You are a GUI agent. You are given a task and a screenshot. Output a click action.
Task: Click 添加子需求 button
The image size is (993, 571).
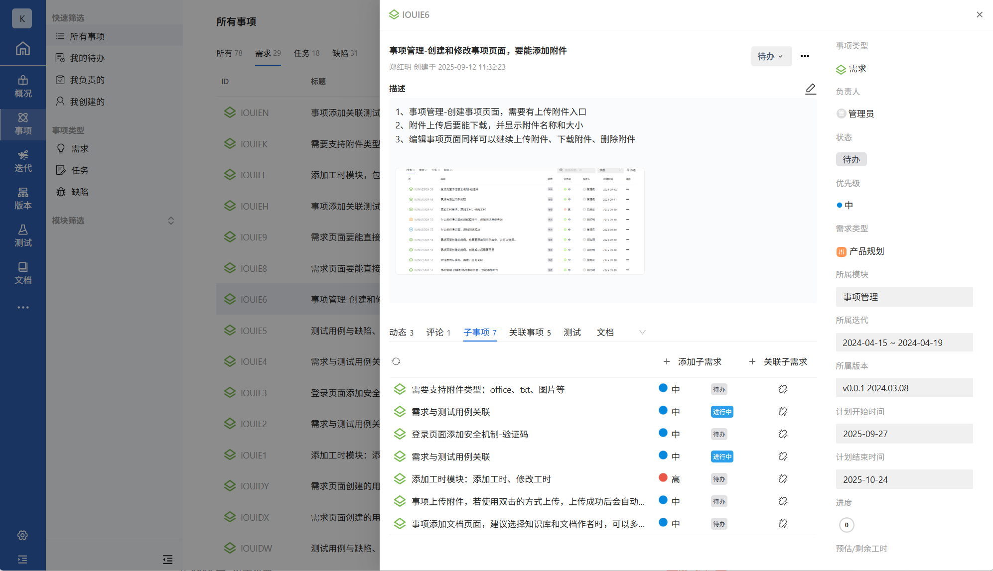tap(693, 361)
